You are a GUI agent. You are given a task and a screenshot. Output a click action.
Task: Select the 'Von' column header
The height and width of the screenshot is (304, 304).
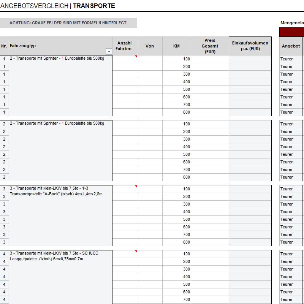pyautogui.click(x=150, y=46)
